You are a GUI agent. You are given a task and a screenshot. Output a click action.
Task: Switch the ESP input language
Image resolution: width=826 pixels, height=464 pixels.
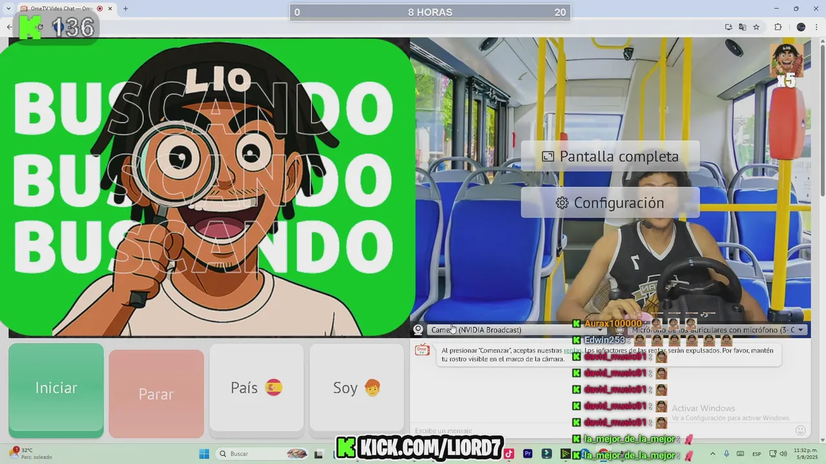(756, 454)
